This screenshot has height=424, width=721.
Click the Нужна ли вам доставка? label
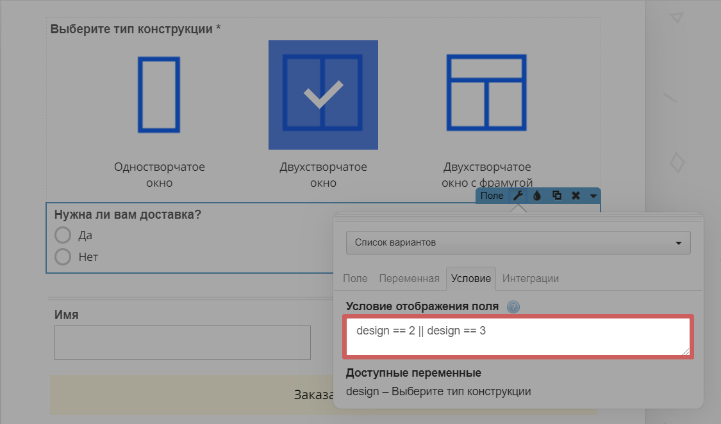point(128,214)
